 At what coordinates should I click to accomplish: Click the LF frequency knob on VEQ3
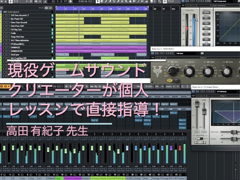point(190,71)
